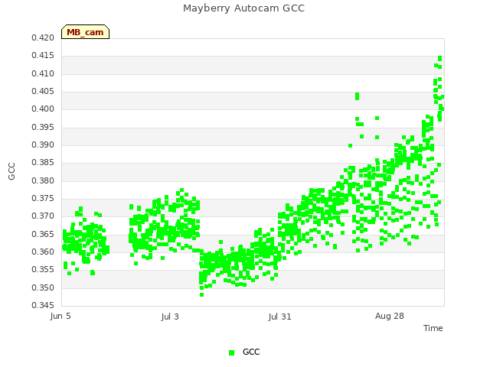Click the MB_cam label tag
Screen dimensions: 490x367
(85, 32)
